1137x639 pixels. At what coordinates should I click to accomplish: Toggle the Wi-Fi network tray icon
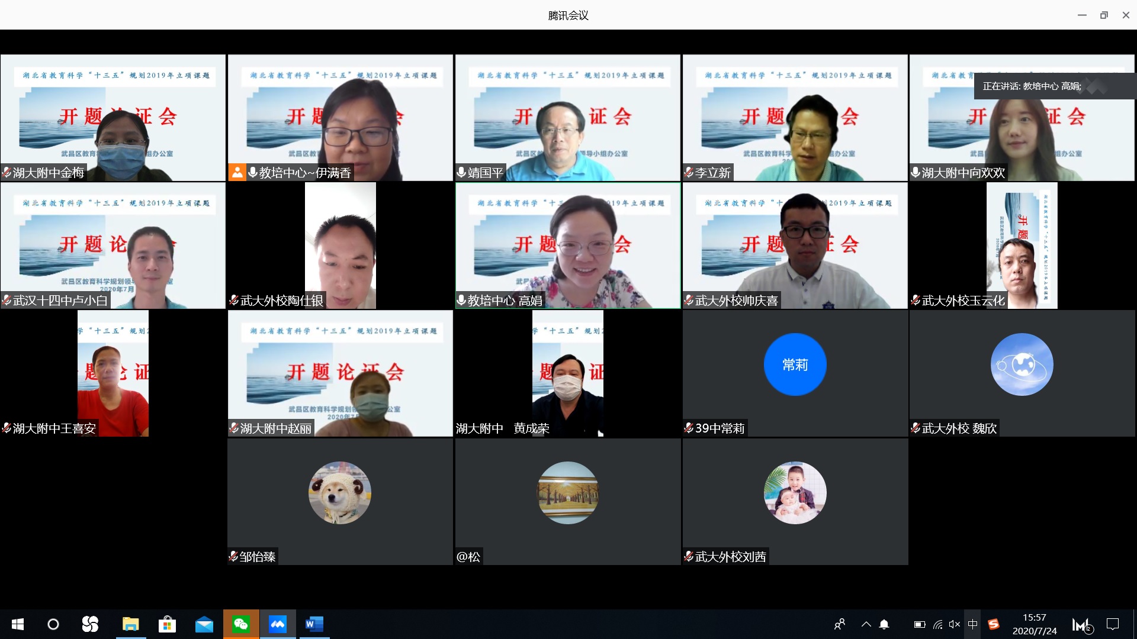pyautogui.click(x=937, y=624)
